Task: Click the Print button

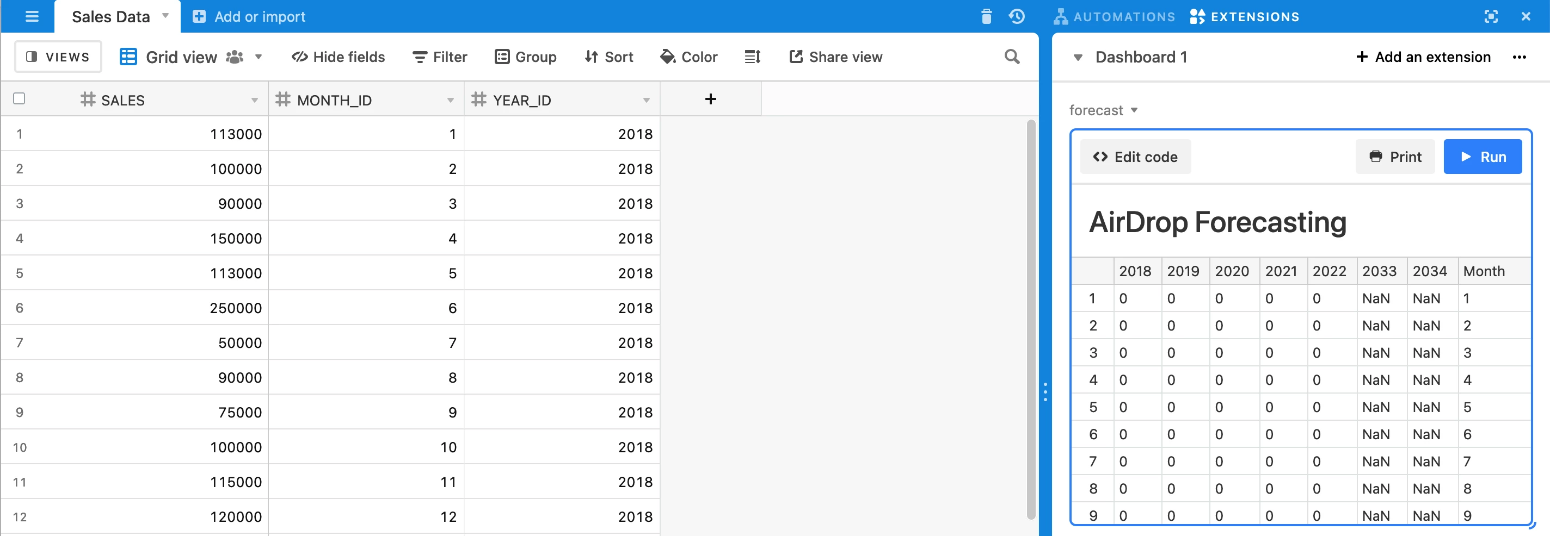Action: click(1395, 157)
